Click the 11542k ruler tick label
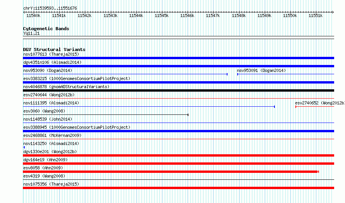The width and height of the screenshot is (345, 203). (85, 15)
